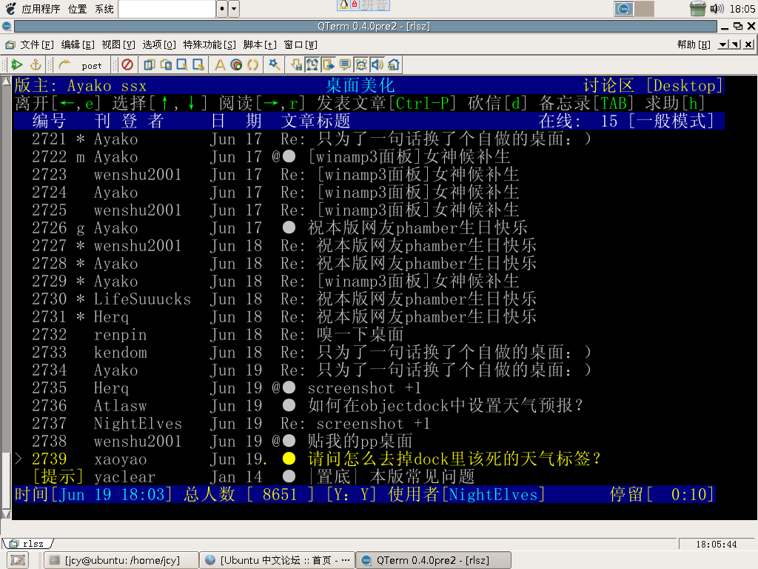
Task: Toggle the mouse support icon
Action: coord(361,64)
